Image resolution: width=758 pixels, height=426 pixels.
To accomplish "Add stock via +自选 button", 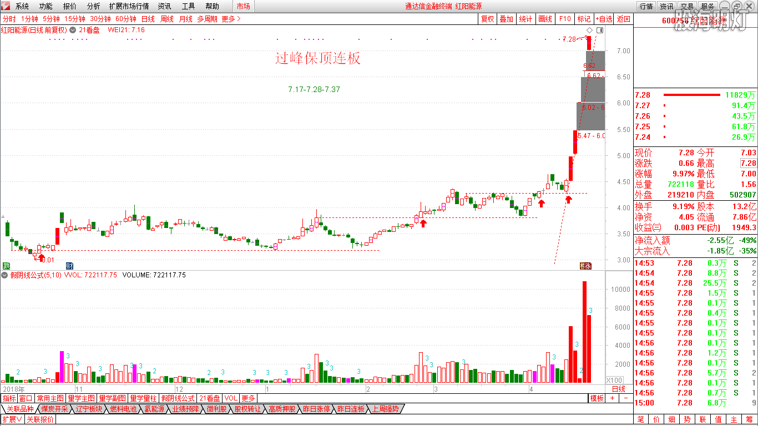I will pyautogui.click(x=604, y=19).
